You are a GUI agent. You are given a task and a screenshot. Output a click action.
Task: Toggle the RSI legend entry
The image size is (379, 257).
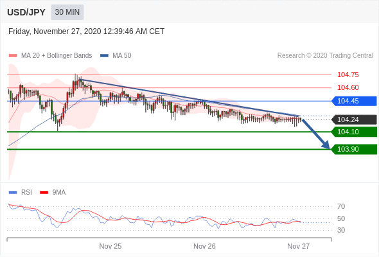pos(21,193)
